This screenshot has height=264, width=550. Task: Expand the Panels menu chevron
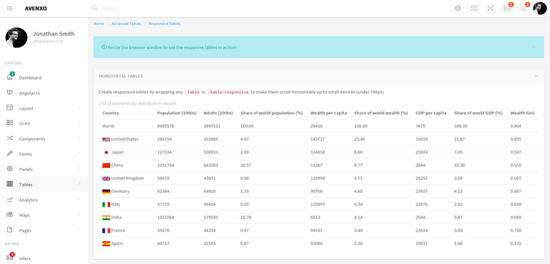80,168
